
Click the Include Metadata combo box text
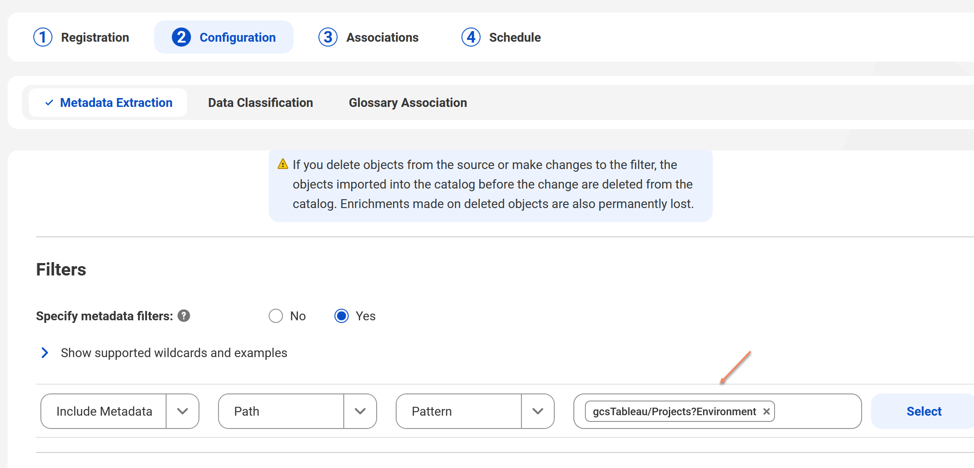click(x=104, y=411)
